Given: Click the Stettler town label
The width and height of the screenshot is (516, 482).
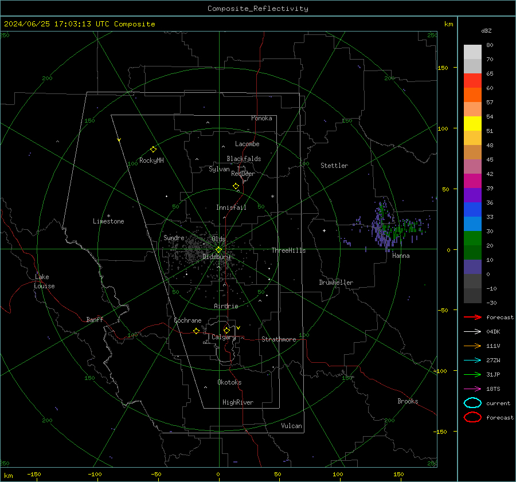Looking at the screenshot, I should 334,166.
